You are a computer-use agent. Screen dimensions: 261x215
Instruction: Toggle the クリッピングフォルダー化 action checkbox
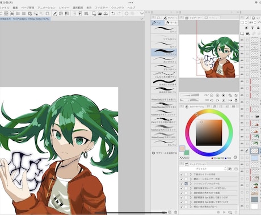pos(182,183)
